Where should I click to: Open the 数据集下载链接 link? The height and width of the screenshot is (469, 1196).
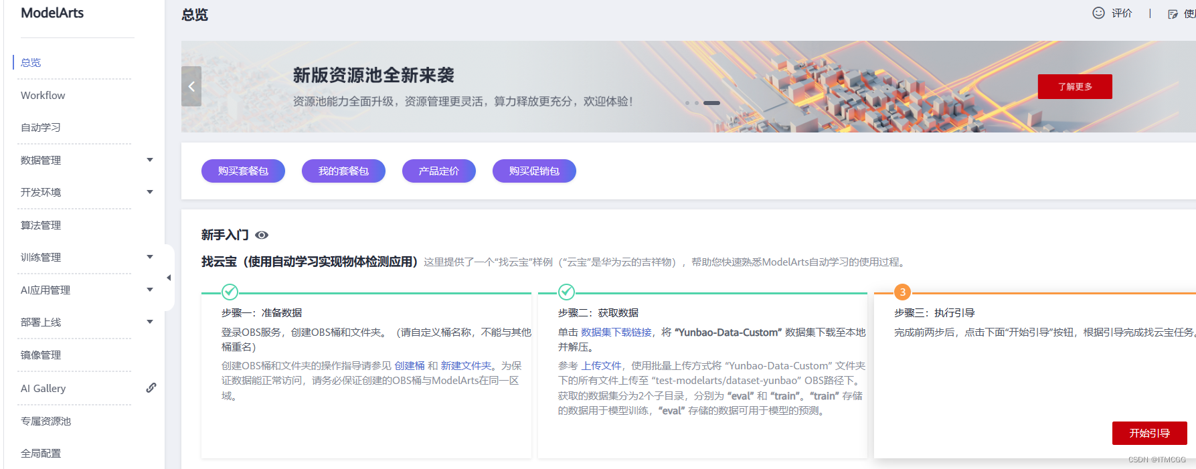click(x=616, y=332)
